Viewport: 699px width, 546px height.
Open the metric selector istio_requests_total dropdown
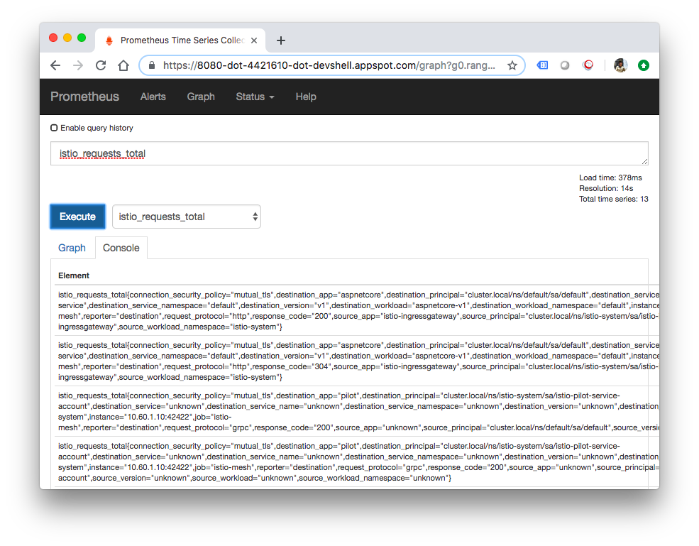click(187, 217)
